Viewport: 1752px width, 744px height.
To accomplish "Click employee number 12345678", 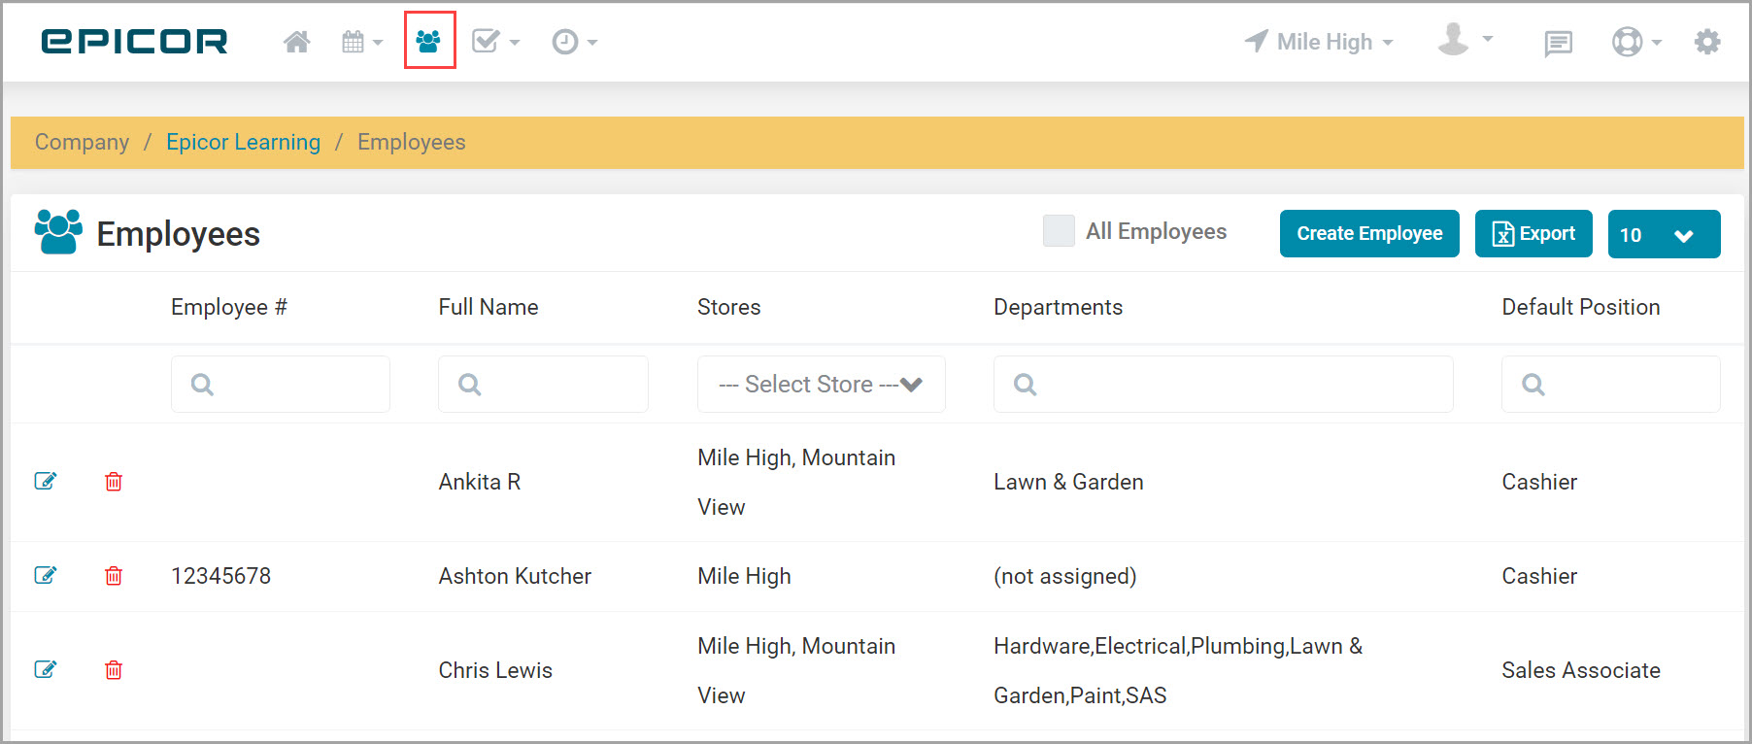I will coord(221,576).
